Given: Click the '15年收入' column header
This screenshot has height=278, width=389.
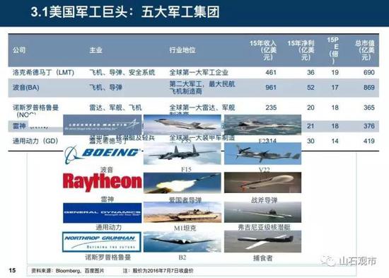Looking at the screenshot, I should point(263,50).
